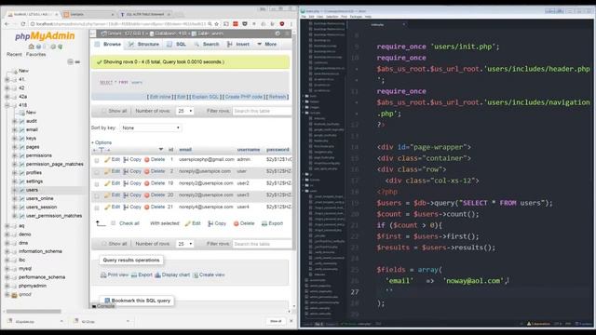Screen dimensions: 596x335
Task: Switch to Browse tab
Action: click(x=108, y=45)
